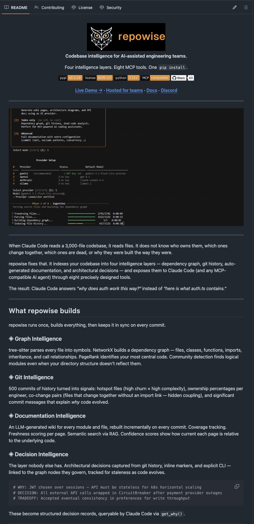Switch to the README tab
The image size is (254, 524).
tap(16, 8)
